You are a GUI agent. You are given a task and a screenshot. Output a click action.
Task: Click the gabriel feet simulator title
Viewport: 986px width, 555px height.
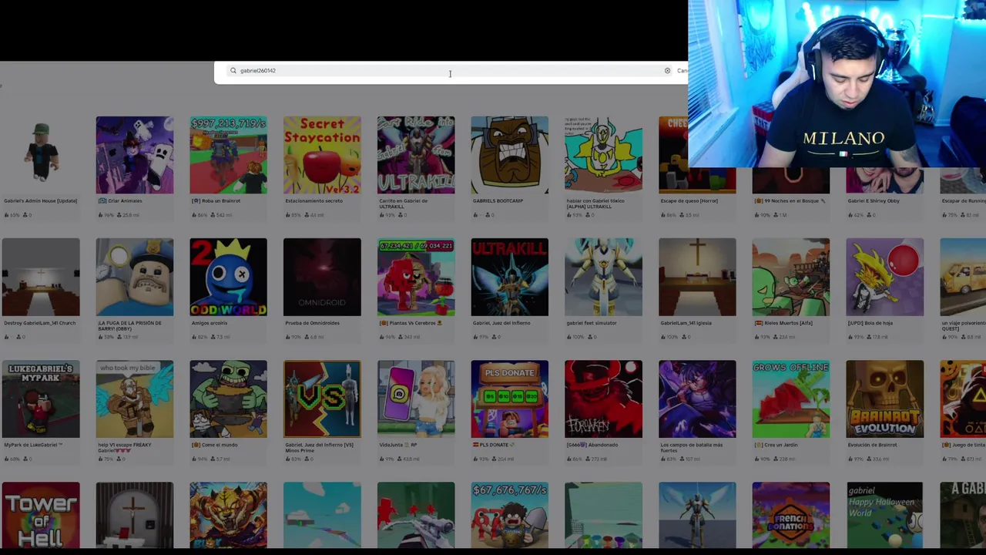(592, 323)
